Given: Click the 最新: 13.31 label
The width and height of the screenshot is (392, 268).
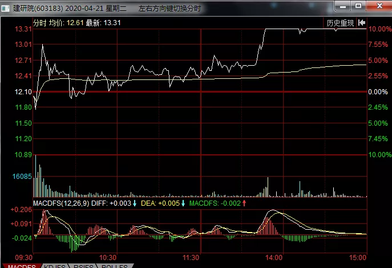Looking at the screenshot, I should tap(103, 23).
